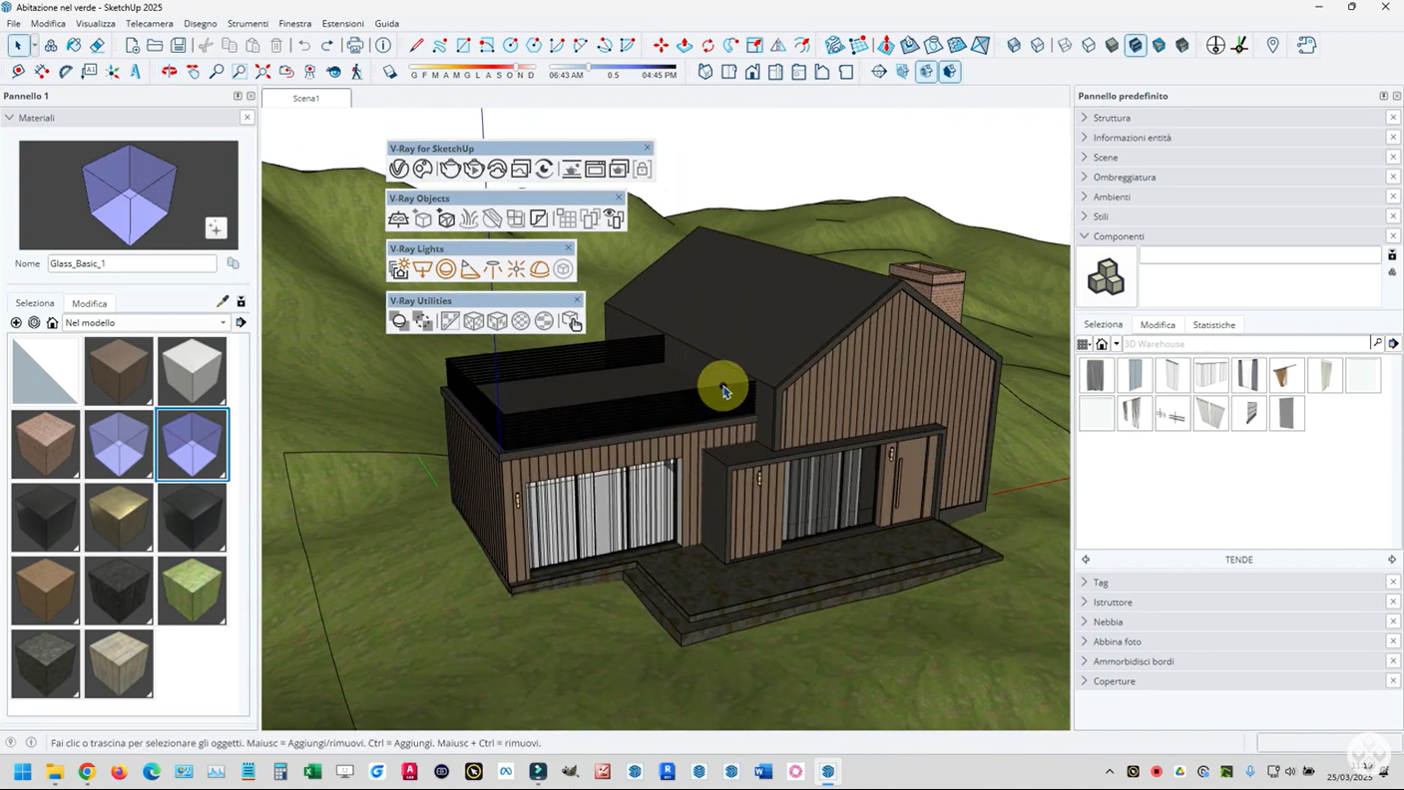Toggle the X-Ray face style
The width and height of the screenshot is (1404, 790).
(1014, 45)
